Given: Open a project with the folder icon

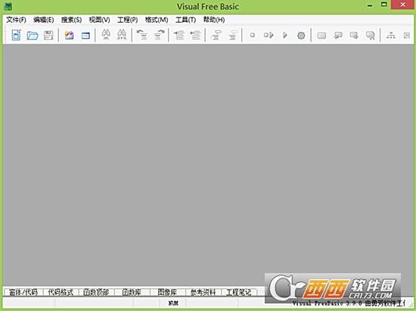Looking at the screenshot, I should point(33,36).
